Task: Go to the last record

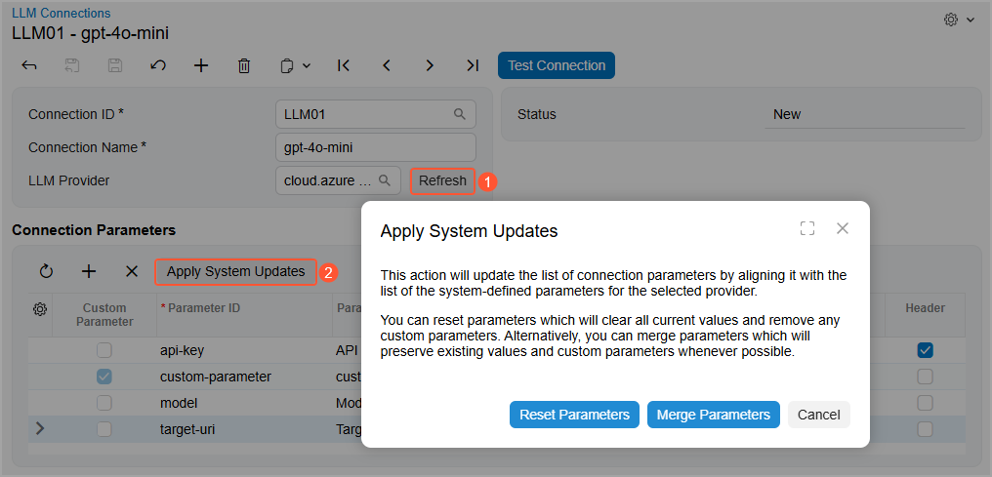Action: click(472, 65)
